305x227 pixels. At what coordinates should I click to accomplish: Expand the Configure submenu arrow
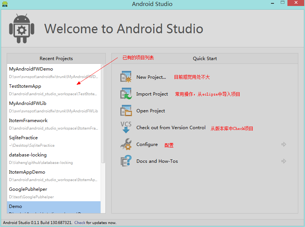[284, 144]
